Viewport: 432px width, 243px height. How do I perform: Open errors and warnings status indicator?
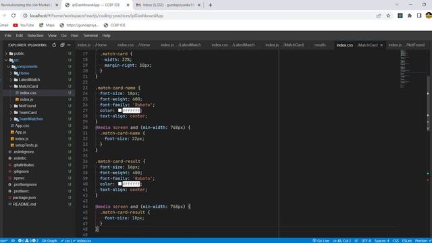(x=28, y=240)
